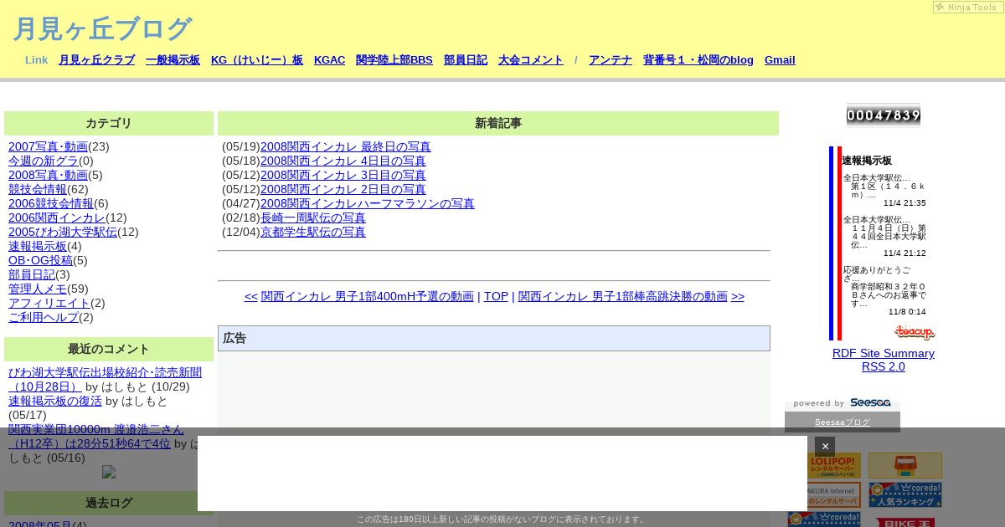Open the Gmail link
Screen dimensions: 1005x527
780,60
